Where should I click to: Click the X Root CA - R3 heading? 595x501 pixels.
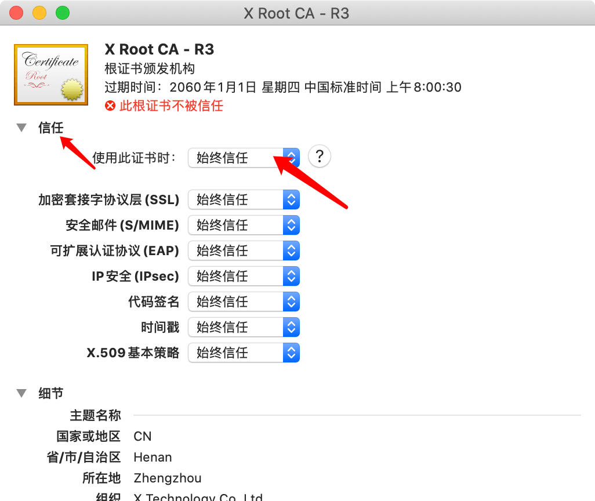(x=159, y=49)
